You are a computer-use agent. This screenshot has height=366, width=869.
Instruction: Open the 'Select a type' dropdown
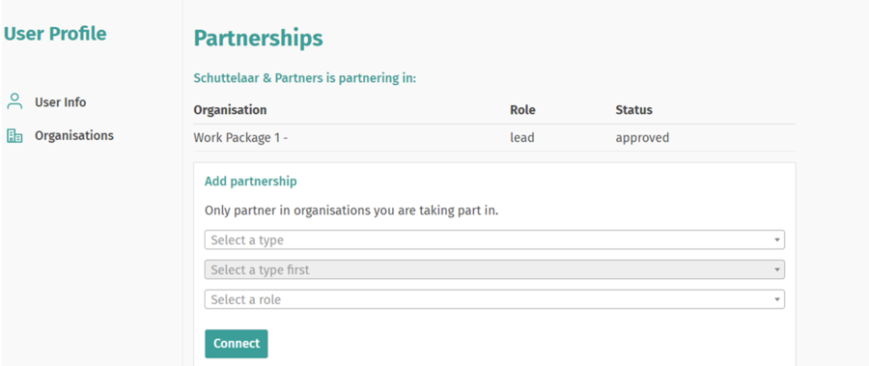pos(494,240)
